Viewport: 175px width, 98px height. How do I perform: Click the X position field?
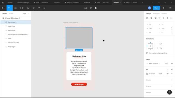click(151, 24)
